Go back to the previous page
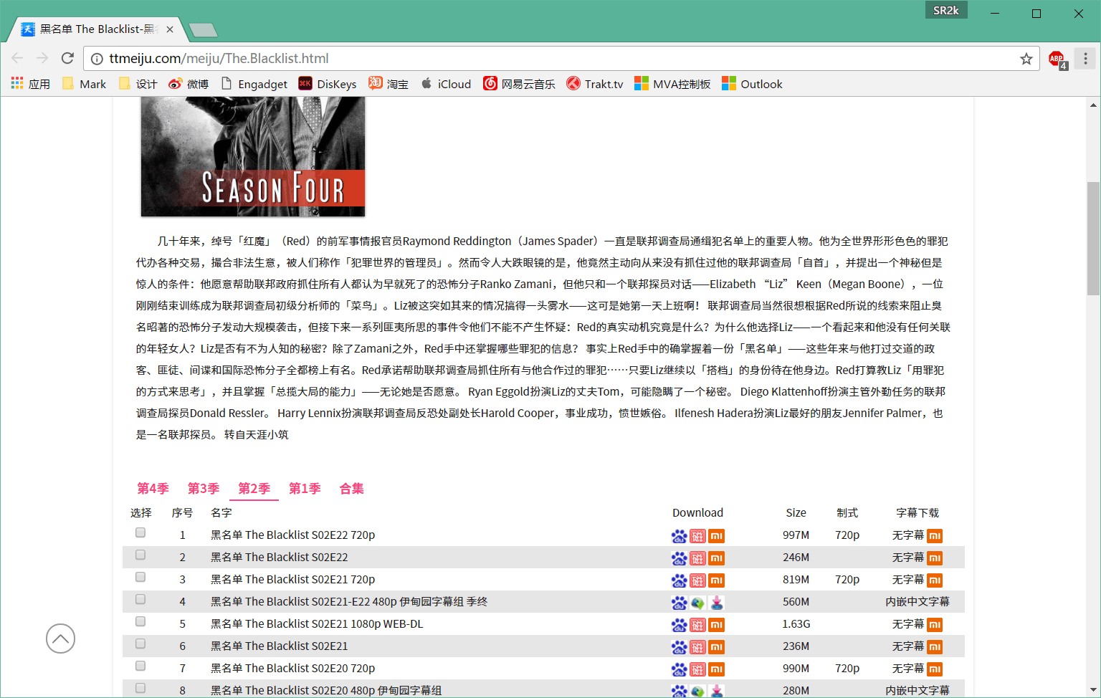 pos(18,58)
